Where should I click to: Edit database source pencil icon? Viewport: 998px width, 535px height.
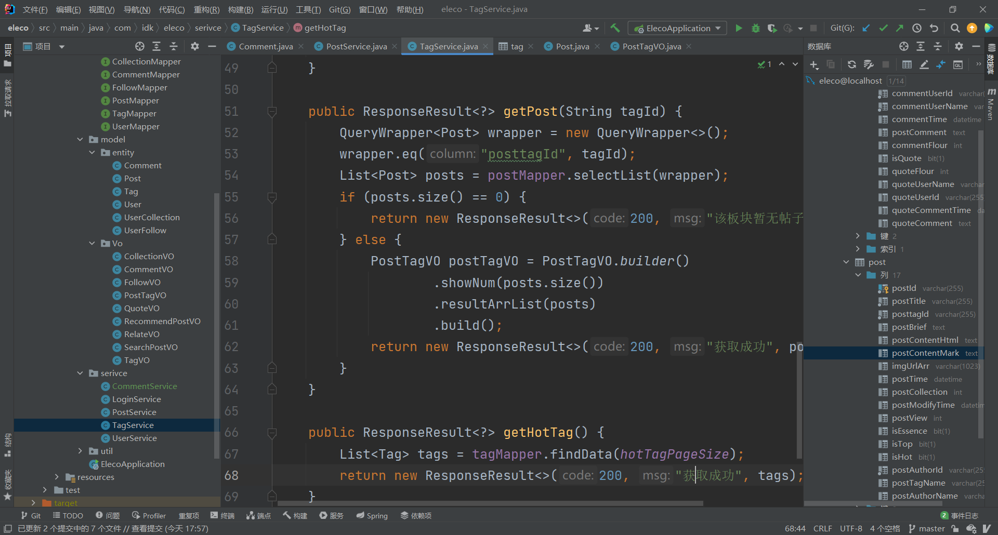coord(924,64)
